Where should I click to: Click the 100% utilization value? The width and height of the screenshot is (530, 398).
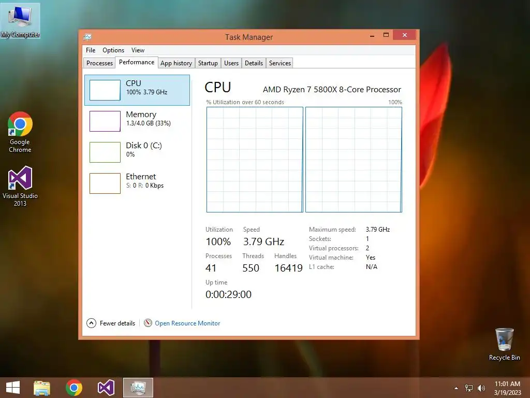coord(218,241)
